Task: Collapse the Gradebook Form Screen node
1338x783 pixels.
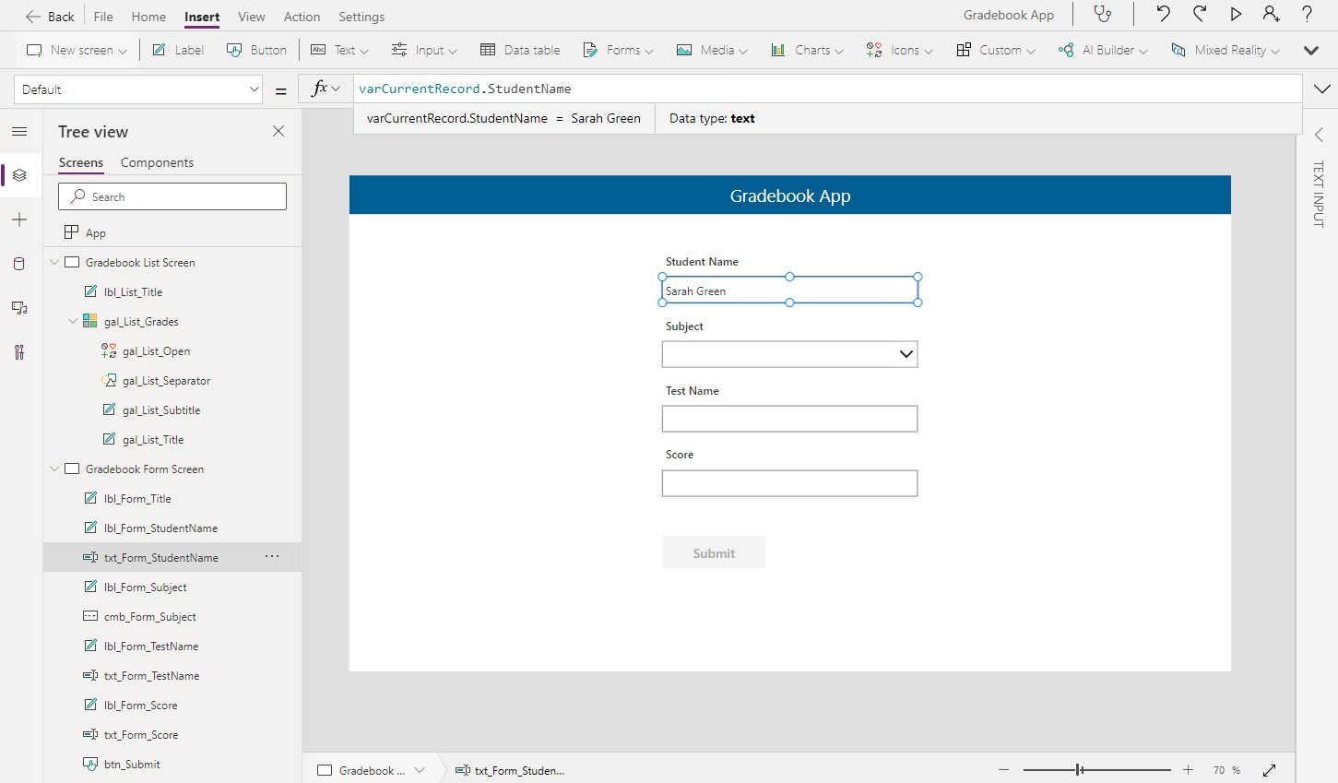Action: (x=55, y=469)
